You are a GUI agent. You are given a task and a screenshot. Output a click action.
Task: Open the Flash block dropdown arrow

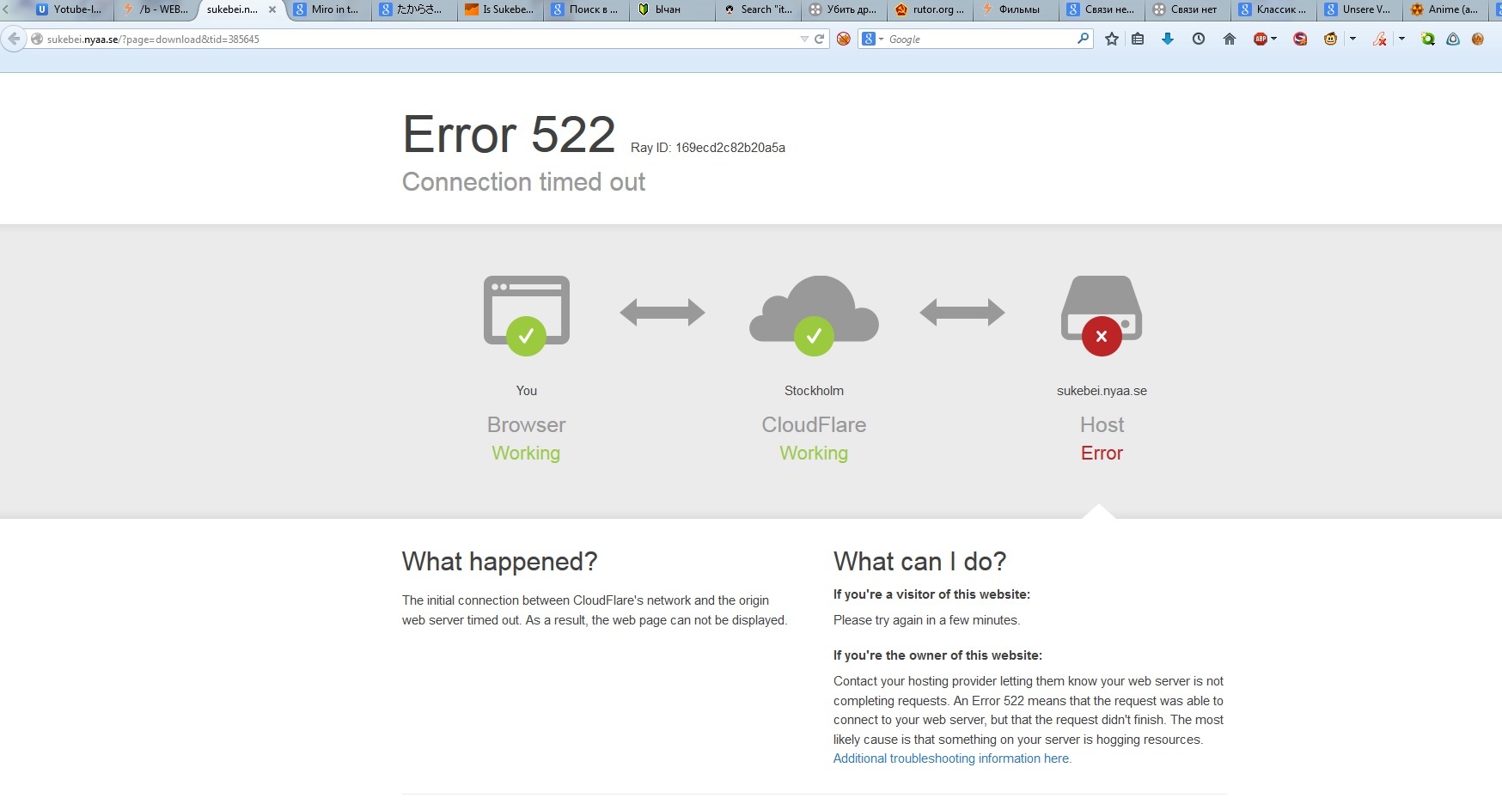click(1401, 39)
